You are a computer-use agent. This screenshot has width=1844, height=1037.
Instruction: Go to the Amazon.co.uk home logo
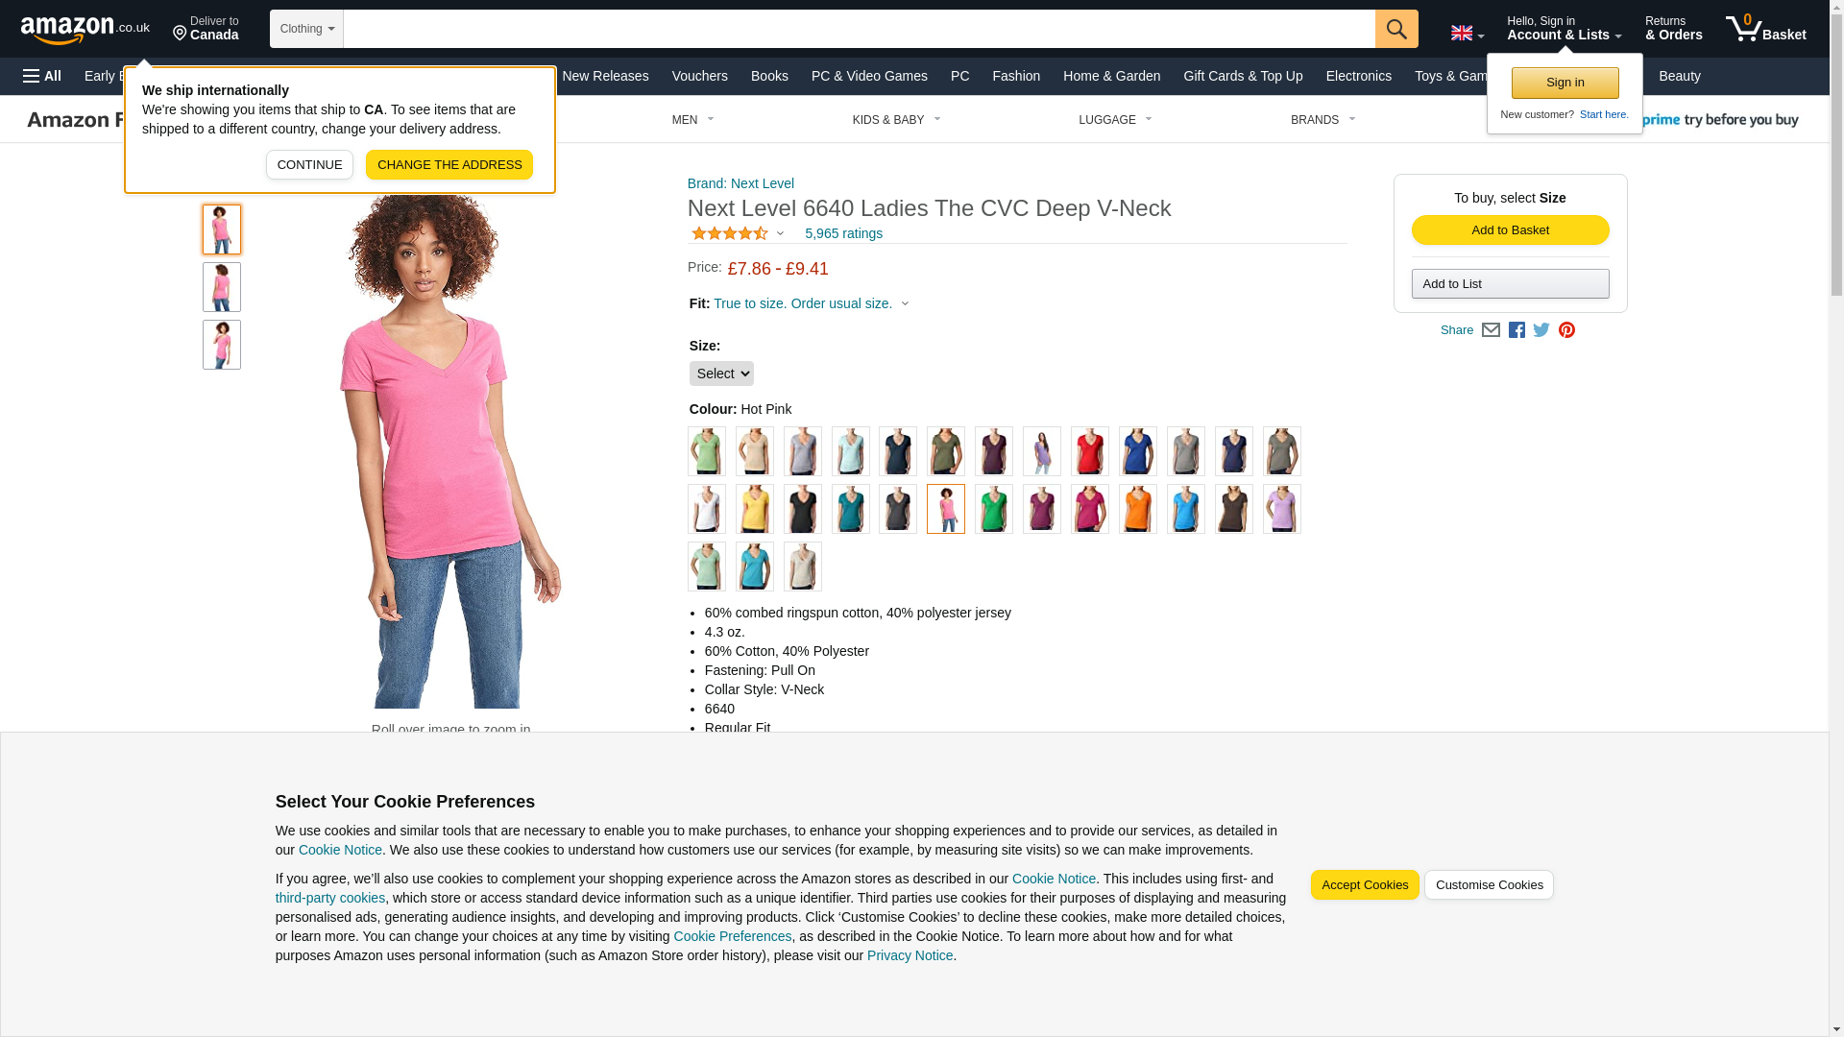click(85, 29)
